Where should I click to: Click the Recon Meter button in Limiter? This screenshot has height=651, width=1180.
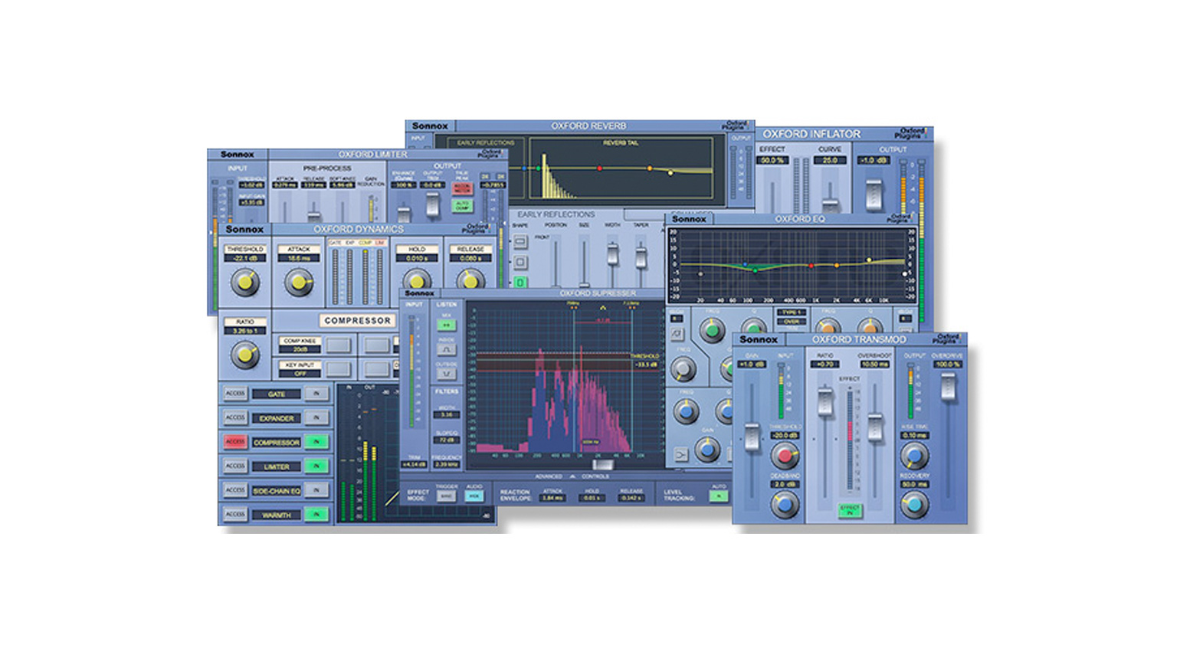462,188
